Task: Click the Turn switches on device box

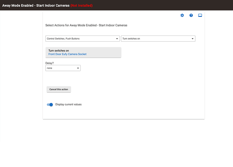Action: point(83,52)
